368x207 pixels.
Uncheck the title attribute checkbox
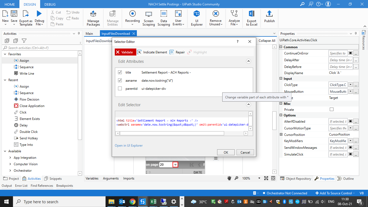point(120,73)
